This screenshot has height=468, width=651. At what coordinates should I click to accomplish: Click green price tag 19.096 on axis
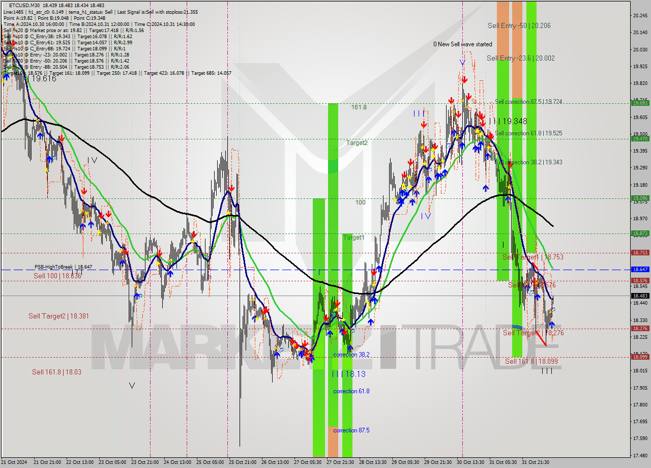point(640,198)
